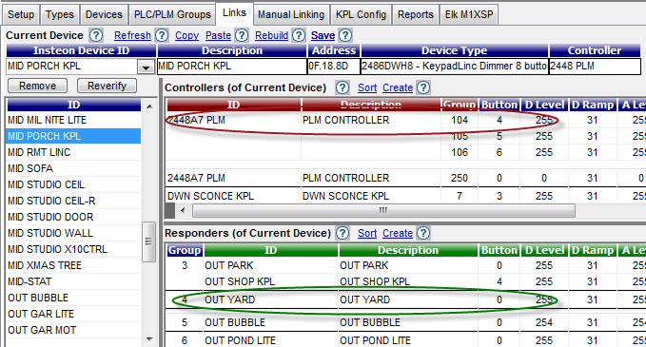Click Sort link in Responders section
The height and width of the screenshot is (347, 646).
tap(367, 233)
